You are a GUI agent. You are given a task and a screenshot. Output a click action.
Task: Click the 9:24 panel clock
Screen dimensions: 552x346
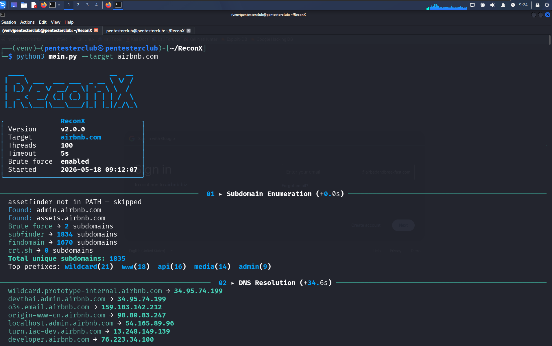click(x=523, y=5)
